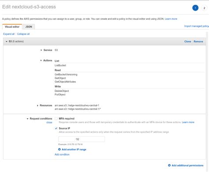Expand the Service row arrow

[x=41, y=50]
